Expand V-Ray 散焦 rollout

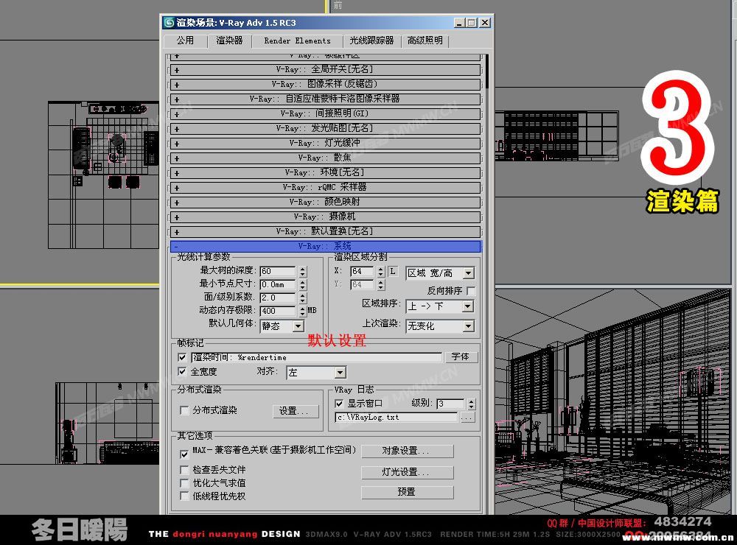(x=325, y=158)
